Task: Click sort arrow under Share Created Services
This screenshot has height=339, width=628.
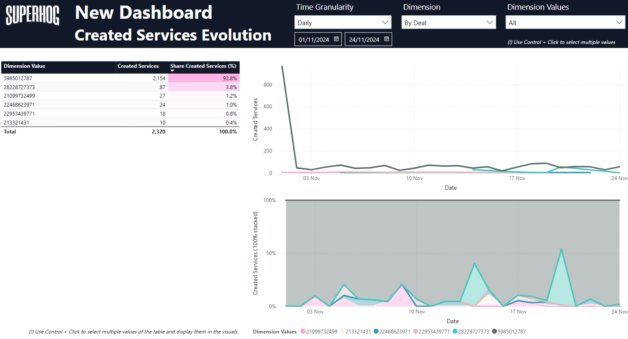Action: [172, 71]
